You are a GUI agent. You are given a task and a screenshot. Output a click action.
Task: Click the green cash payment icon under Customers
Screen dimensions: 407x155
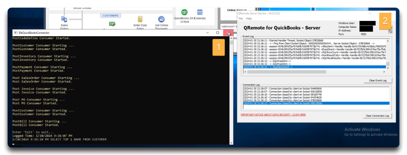click(x=112, y=24)
